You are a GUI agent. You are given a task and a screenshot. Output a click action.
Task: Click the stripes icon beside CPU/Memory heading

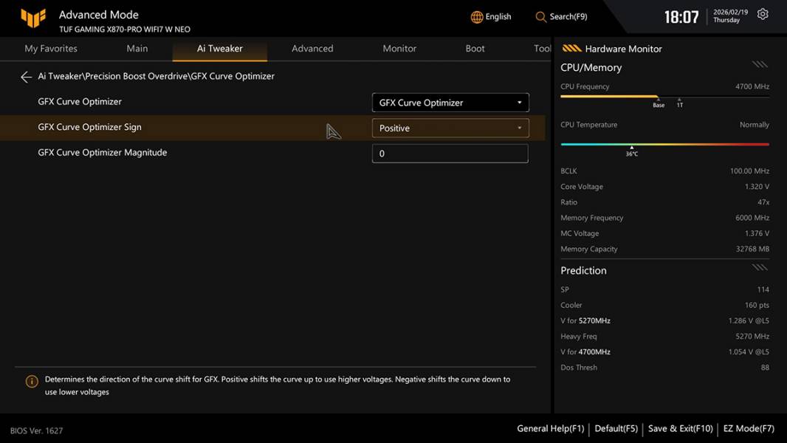point(760,65)
